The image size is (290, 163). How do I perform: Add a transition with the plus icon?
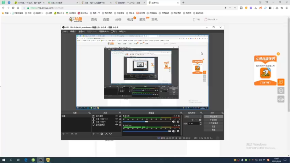point(192,120)
